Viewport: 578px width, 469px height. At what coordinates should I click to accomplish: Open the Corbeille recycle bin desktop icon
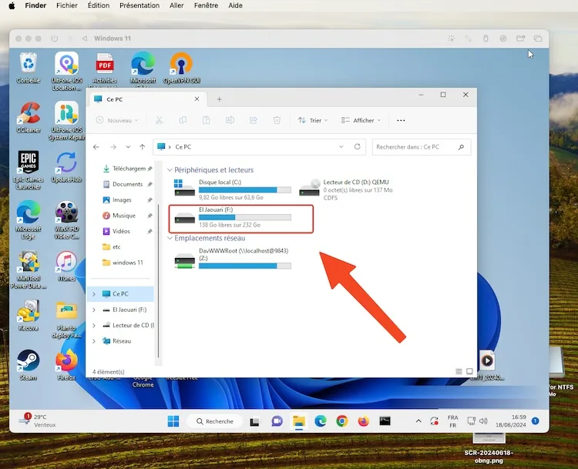29,69
